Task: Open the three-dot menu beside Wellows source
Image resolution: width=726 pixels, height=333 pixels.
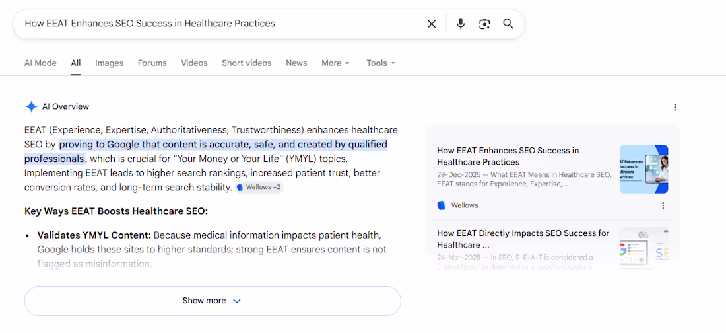Action: click(x=663, y=205)
